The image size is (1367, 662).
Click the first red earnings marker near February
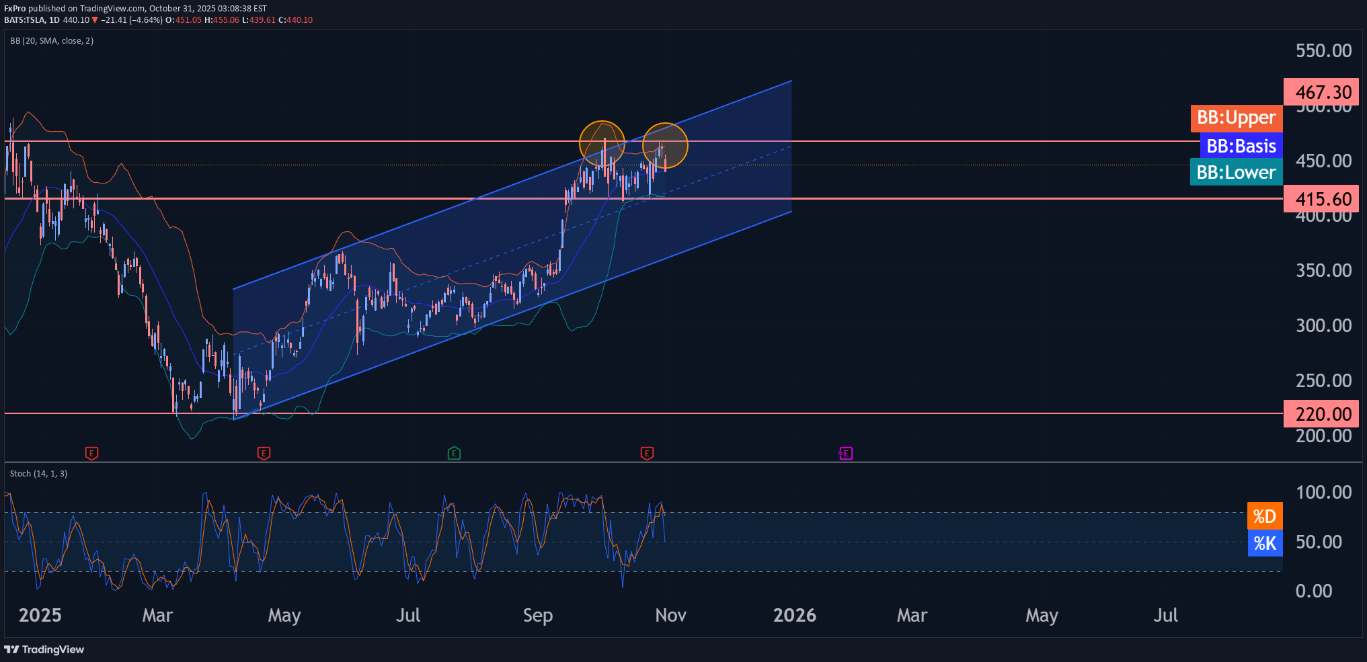pyautogui.click(x=92, y=454)
